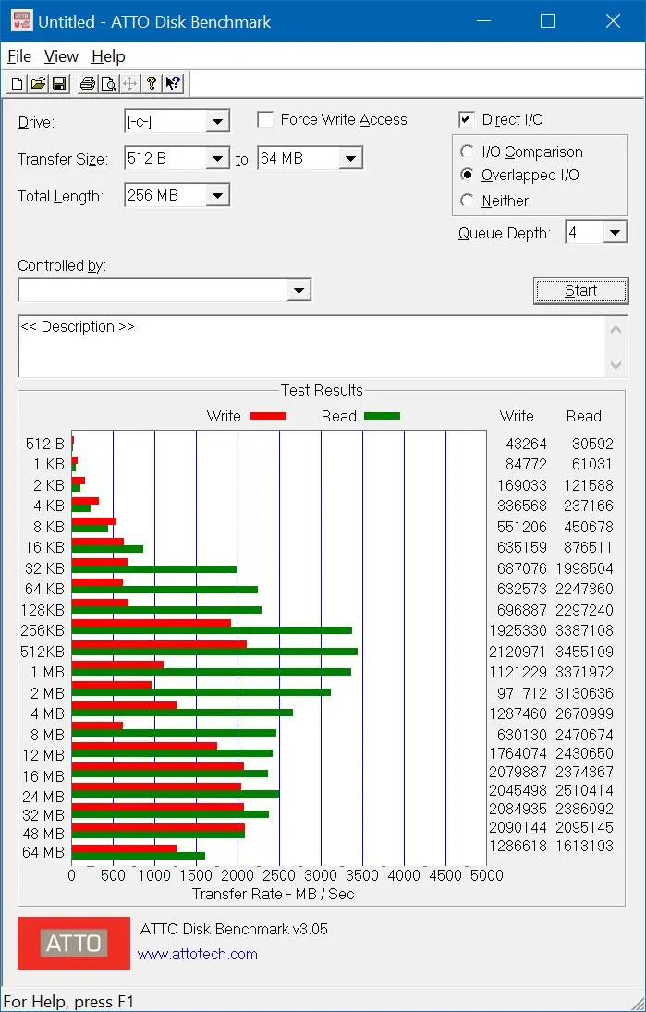Click write value 43264
The height and width of the screenshot is (1012, 646).
click(x=526, y=444)
